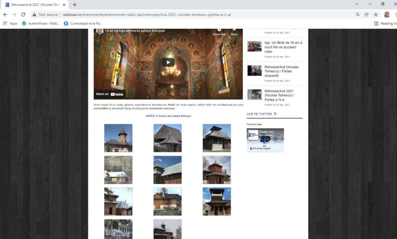Reload the page with the refresh icon

23,14
